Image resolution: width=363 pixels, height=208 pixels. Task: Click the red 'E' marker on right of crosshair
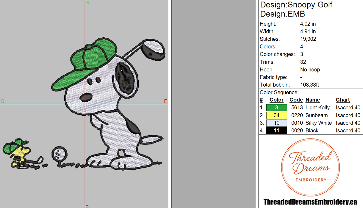point(166,101)
